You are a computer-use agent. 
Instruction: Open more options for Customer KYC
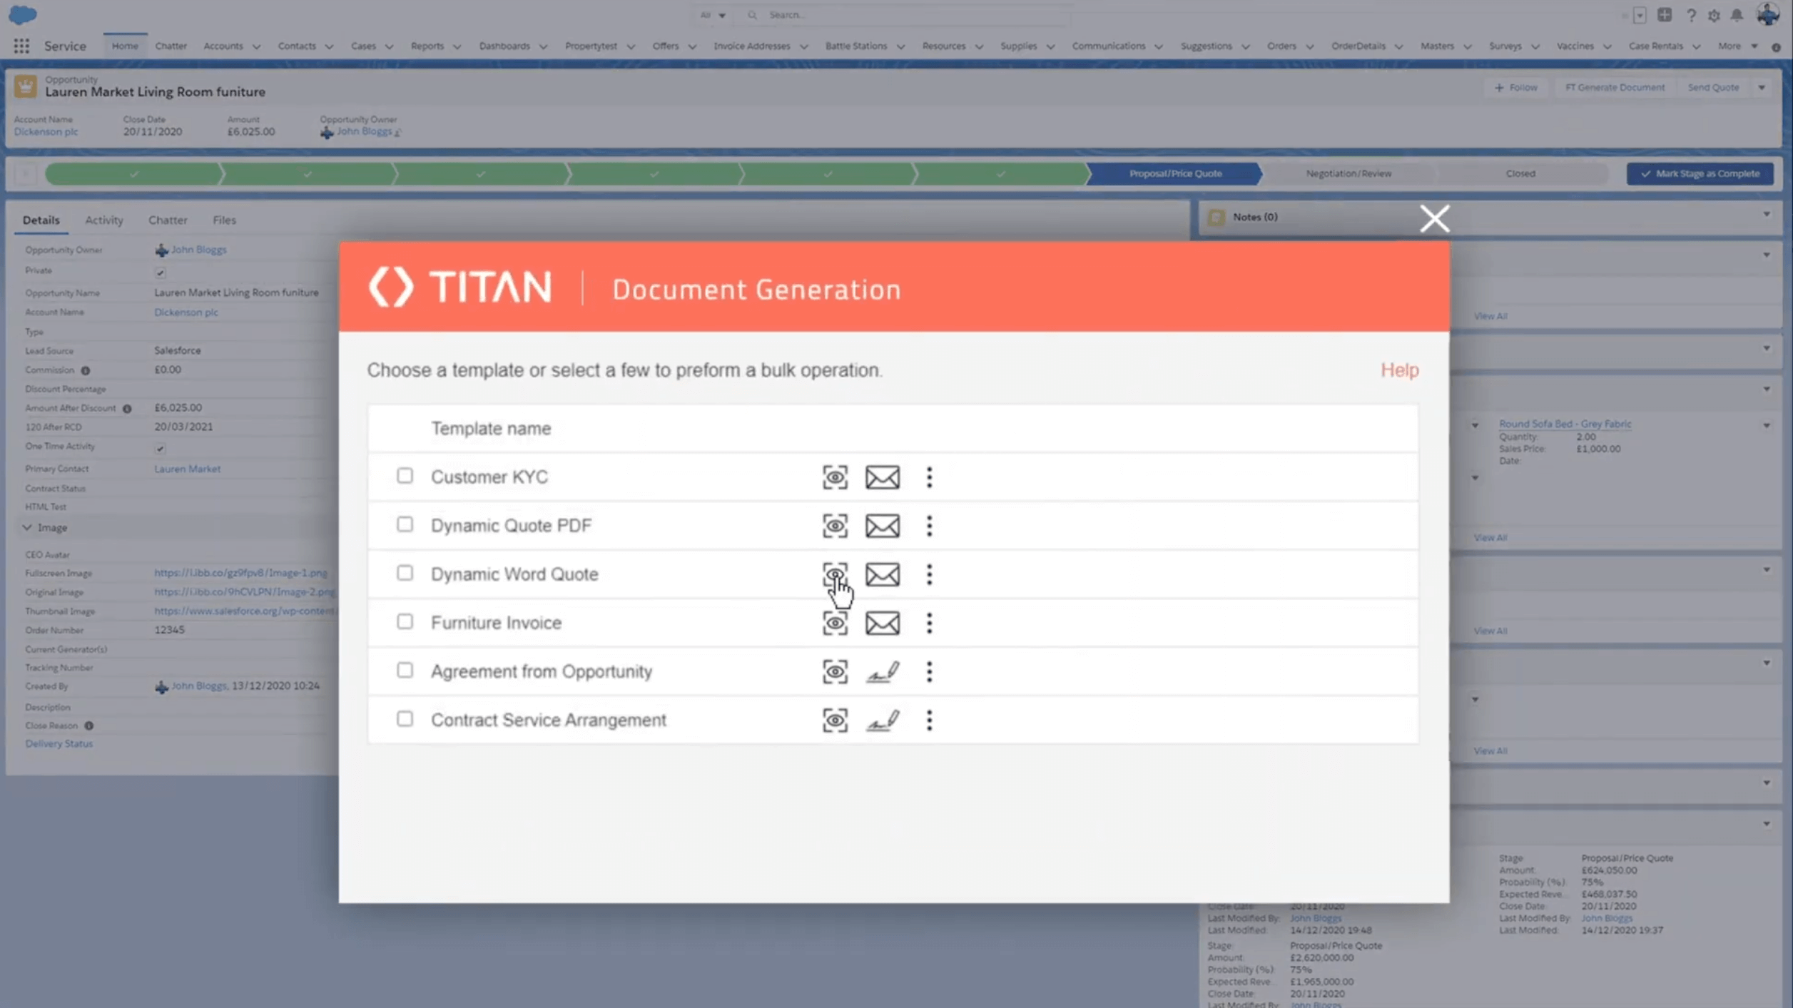pos(929,477)
